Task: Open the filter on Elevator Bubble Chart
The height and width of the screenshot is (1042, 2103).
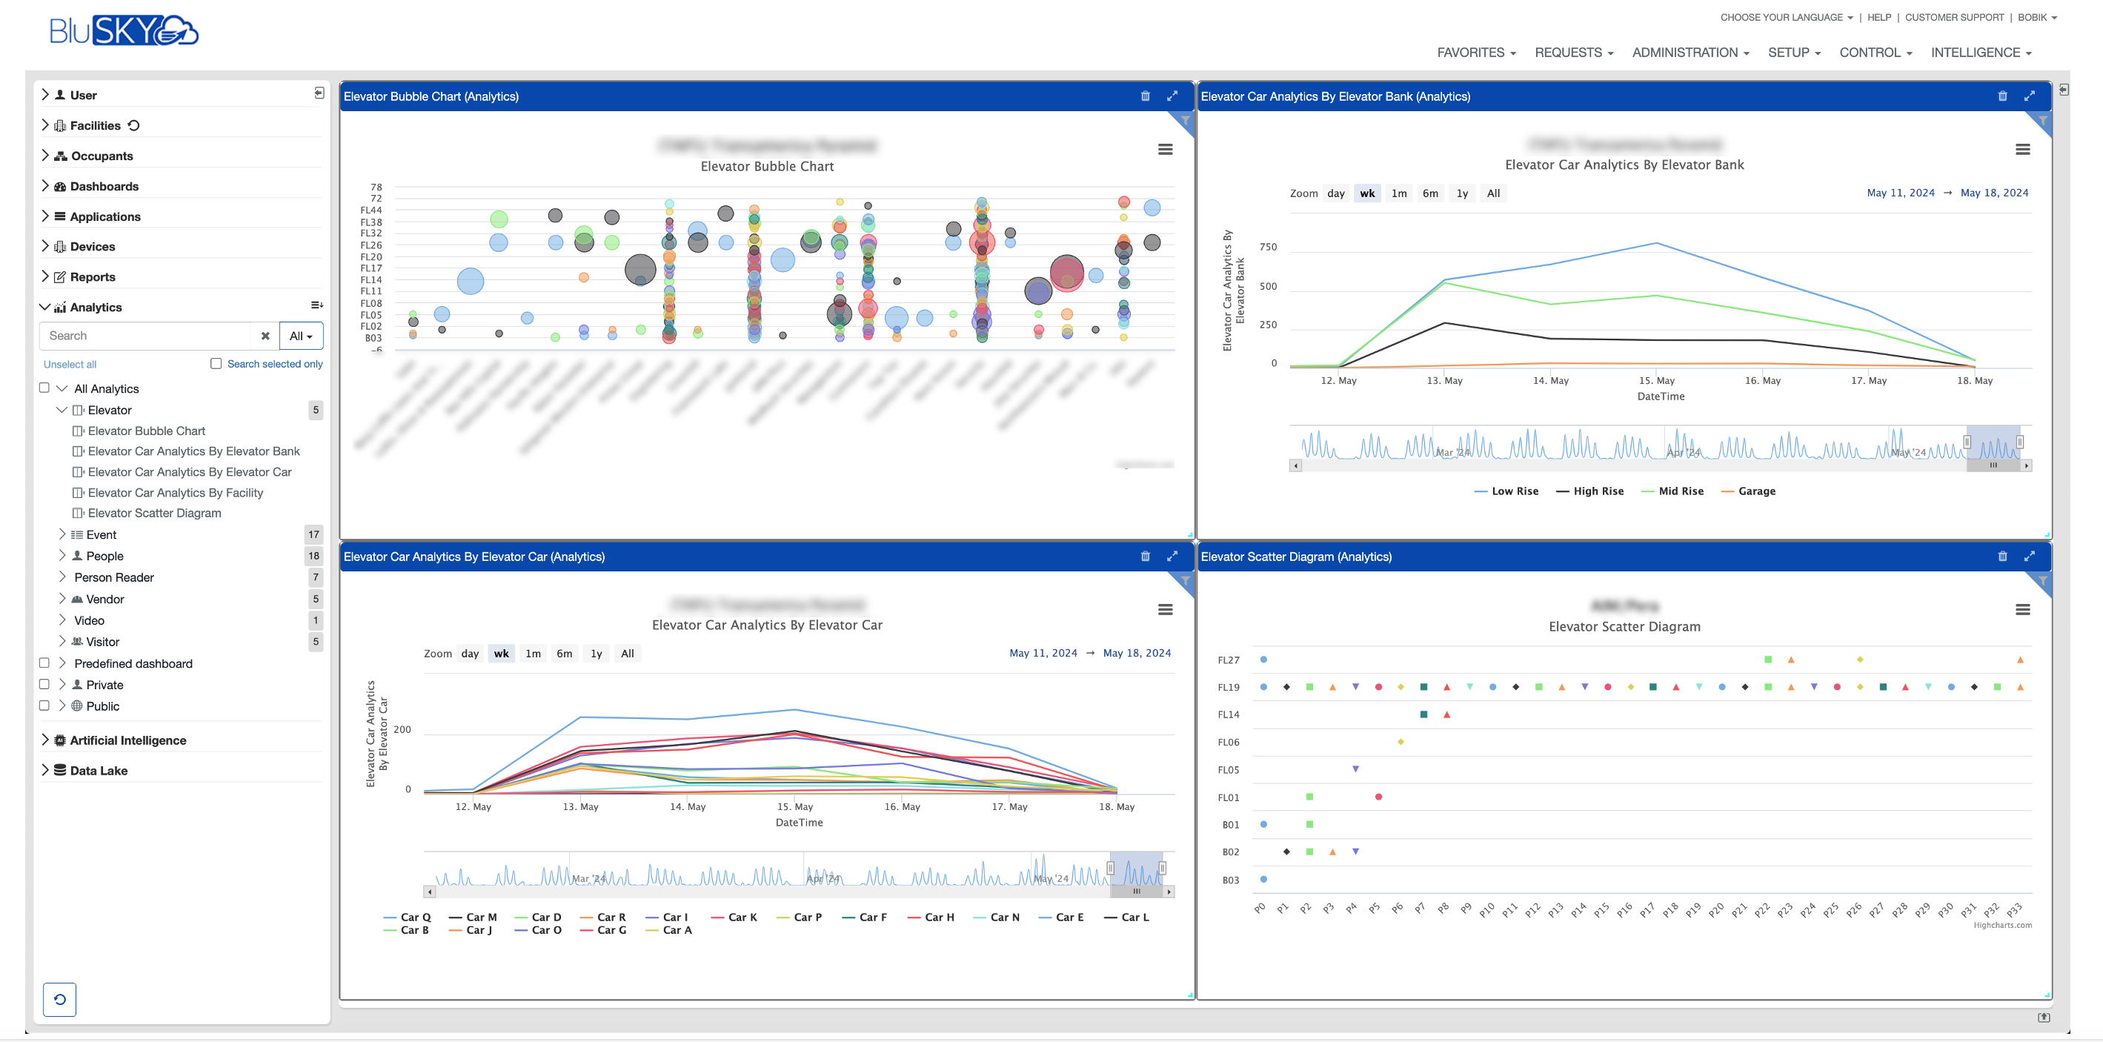Action: click(1185, 122)
